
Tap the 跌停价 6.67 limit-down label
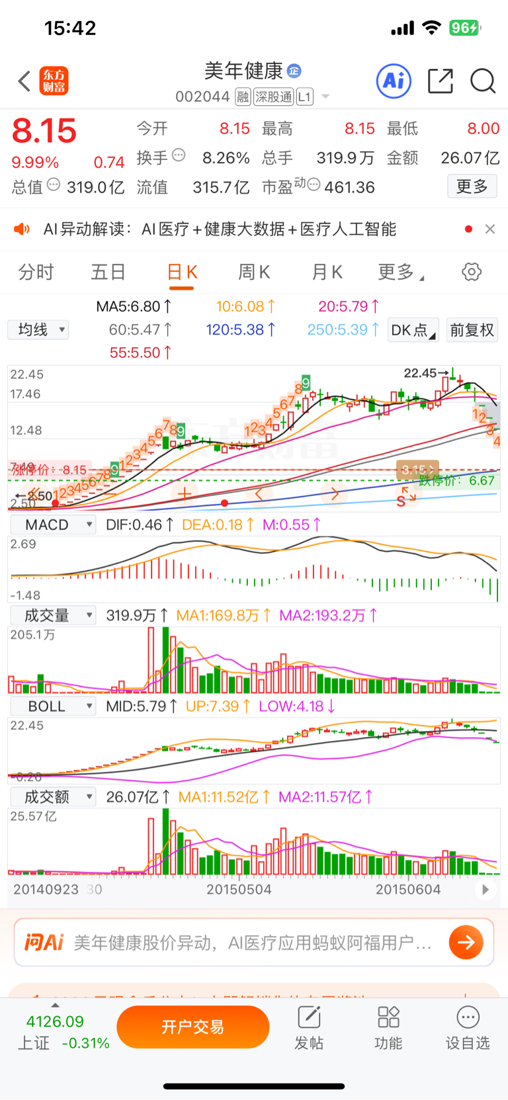click(457, 481)
